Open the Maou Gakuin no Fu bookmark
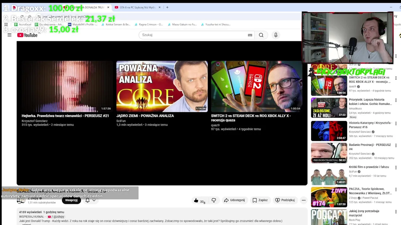 coord(182,24)
